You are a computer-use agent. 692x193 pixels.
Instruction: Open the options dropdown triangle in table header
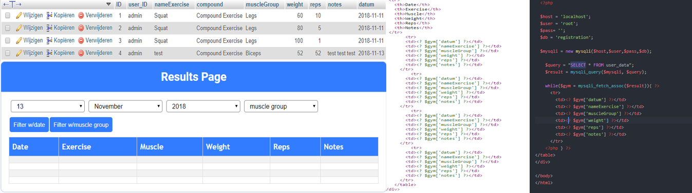coord(108,4)
